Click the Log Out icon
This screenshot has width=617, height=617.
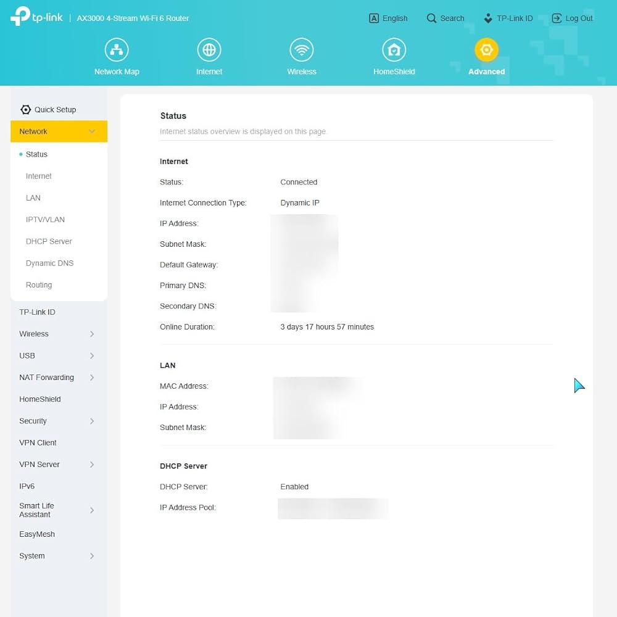(x=557, y=19)
